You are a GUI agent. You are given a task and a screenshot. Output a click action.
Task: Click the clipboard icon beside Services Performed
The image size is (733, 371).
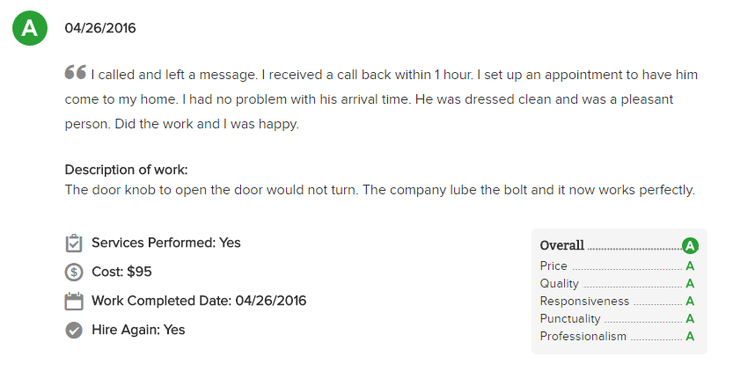pos(74,243)
